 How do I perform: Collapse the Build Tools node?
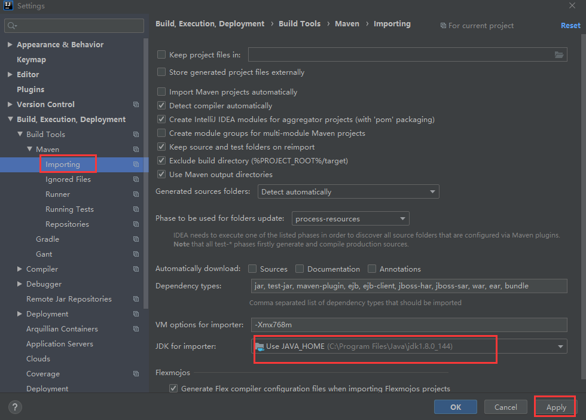click(x=20, y=134)
